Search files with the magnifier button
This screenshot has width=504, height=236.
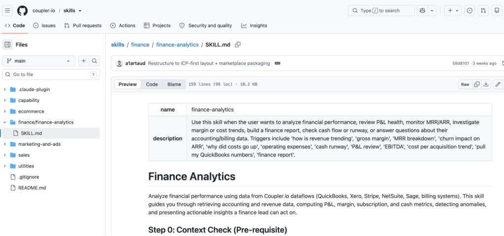coord(94,61)
